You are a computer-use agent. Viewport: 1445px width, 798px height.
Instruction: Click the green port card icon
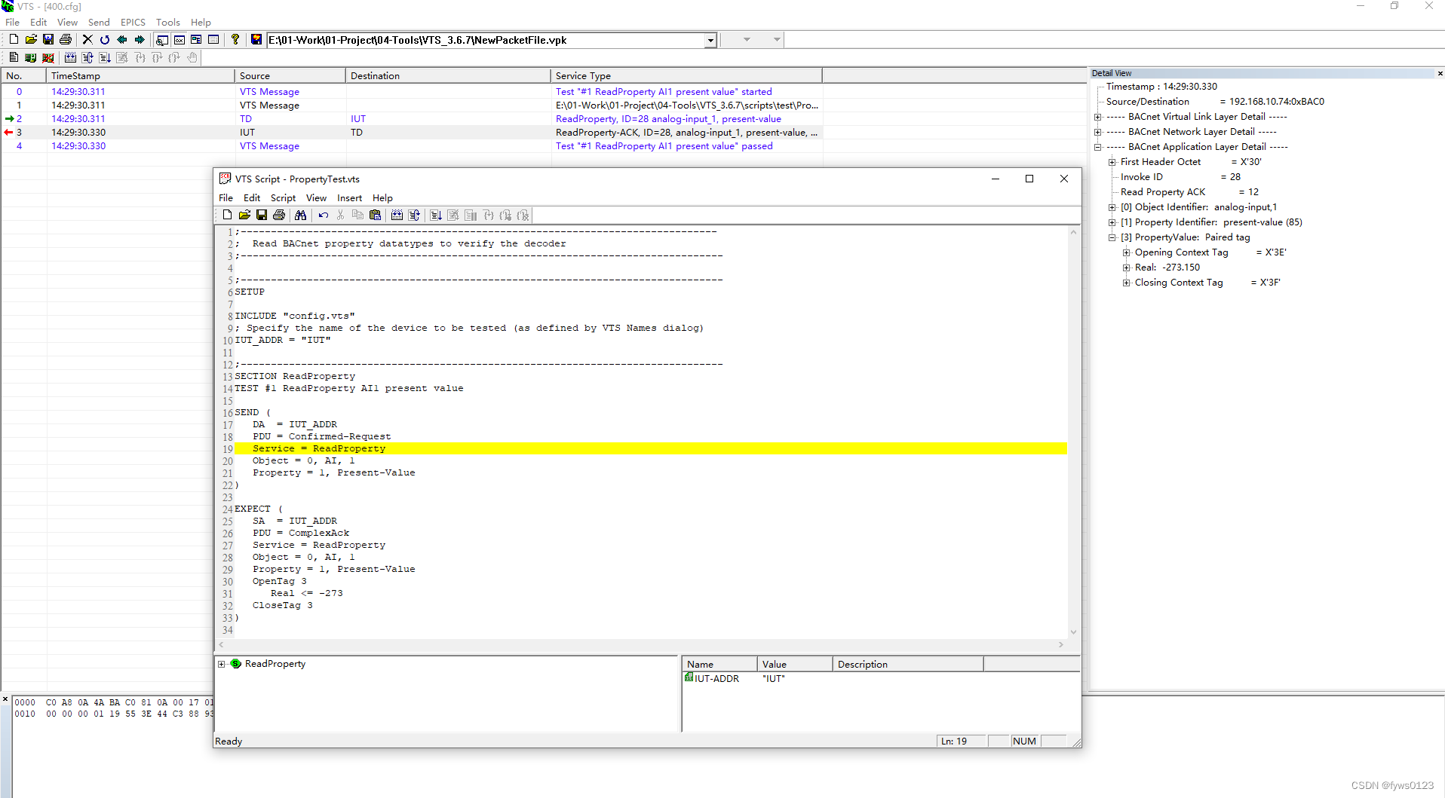point(31,57)
